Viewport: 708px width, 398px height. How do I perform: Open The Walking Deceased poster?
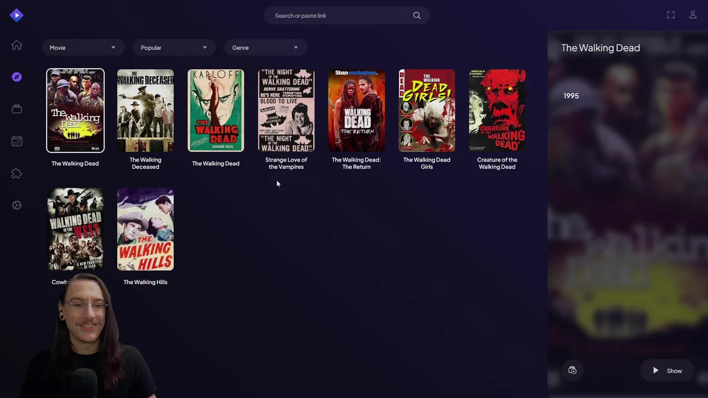145,111
